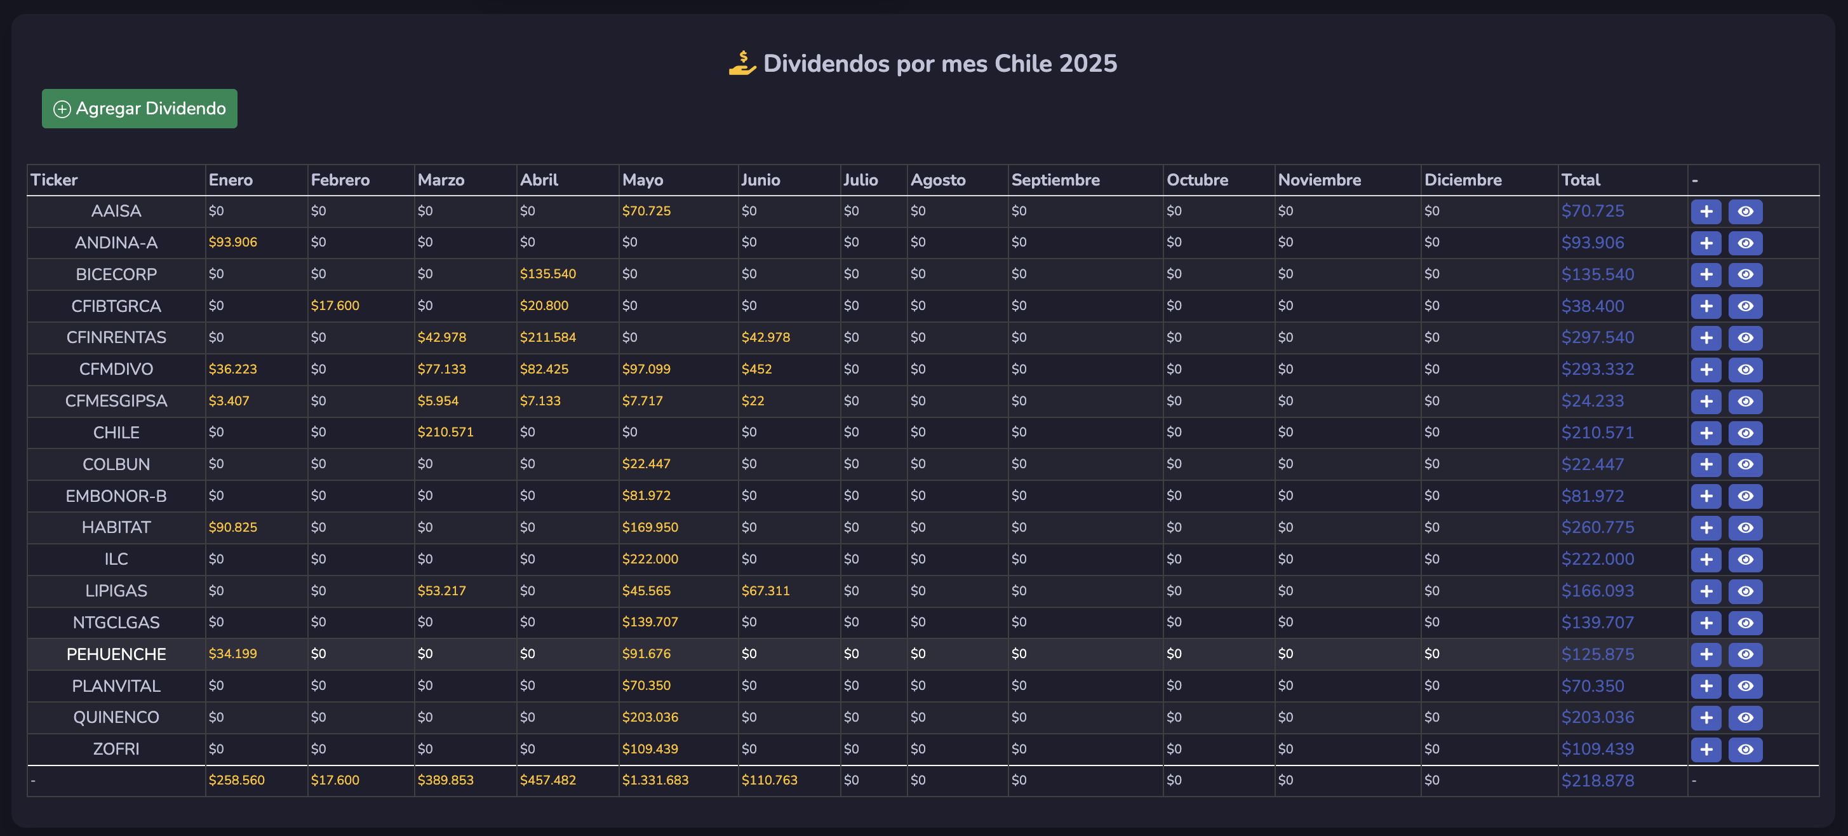Click the eye icon for COLBUN
The height and width of the screenshot is (836, 1848).
pos(1744,464)
